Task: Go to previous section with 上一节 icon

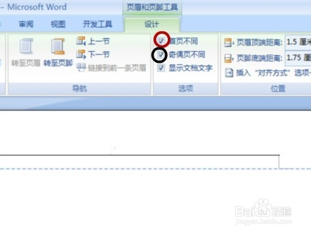Action: [x=81, y=41]
